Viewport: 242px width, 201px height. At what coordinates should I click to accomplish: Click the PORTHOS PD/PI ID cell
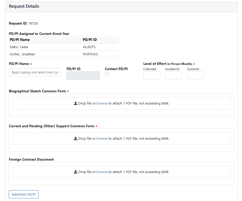(x=90, y=54)
